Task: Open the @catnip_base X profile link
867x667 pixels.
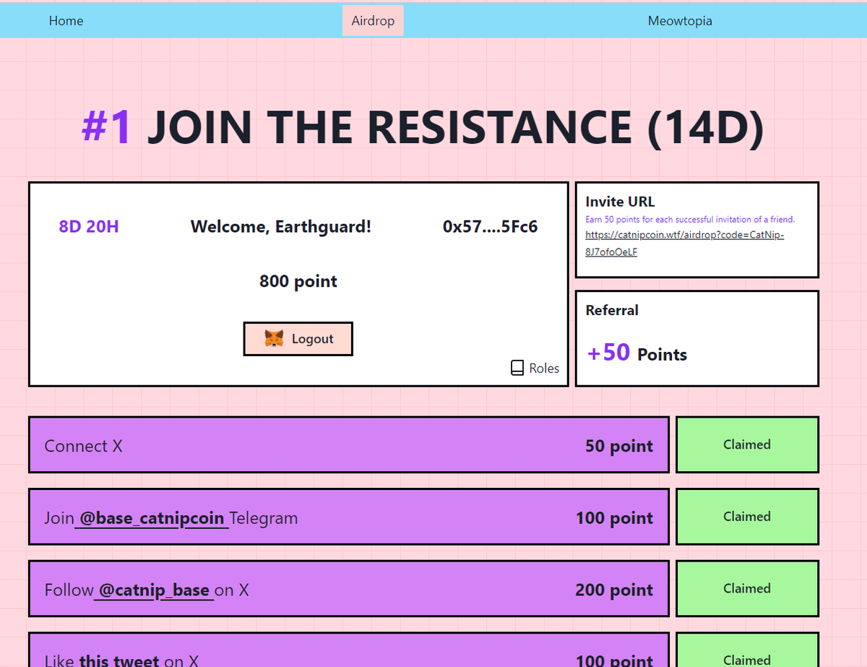Action: 154,590
